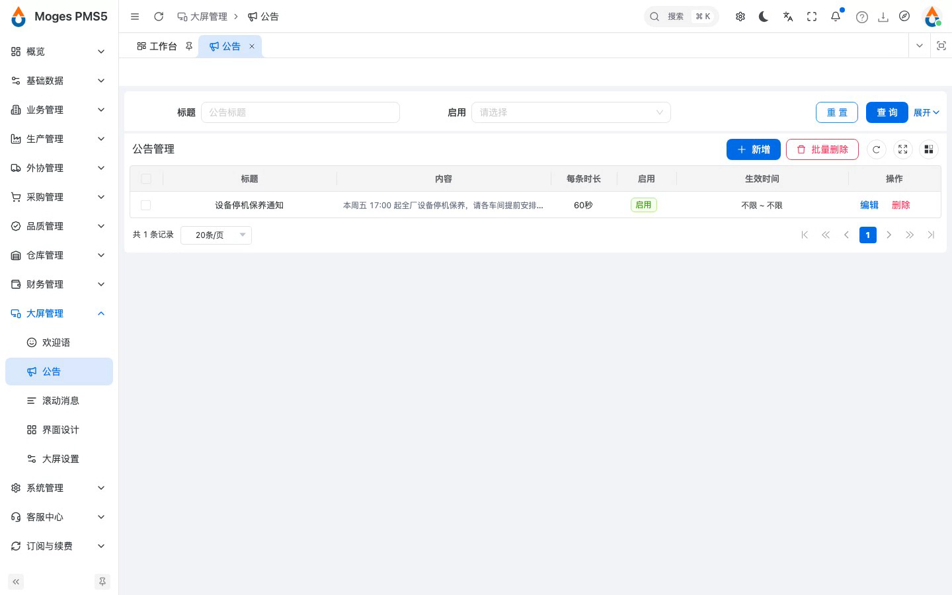The image size is (952, 595).
Task: Check the 设备停机保养通知 row checkbox
Action: 146,206
